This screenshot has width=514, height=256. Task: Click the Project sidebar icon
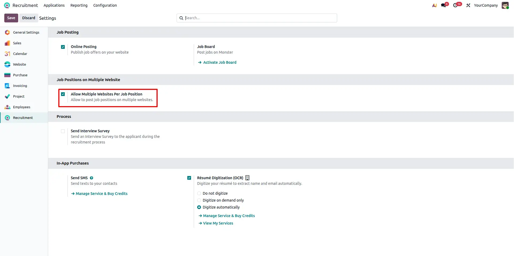(x=7, y=96)
